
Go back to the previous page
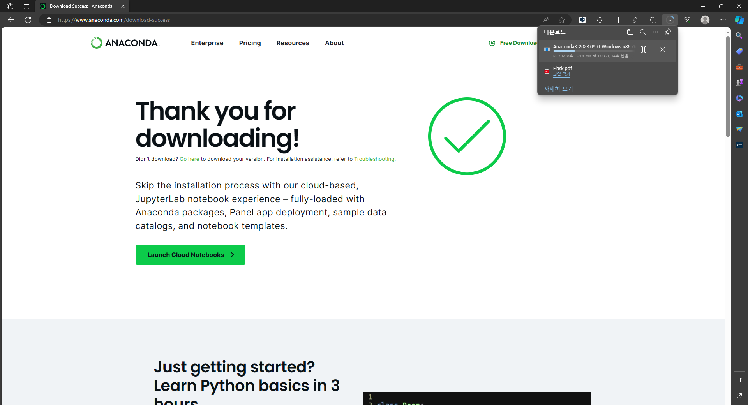click(x=11, y=20)
